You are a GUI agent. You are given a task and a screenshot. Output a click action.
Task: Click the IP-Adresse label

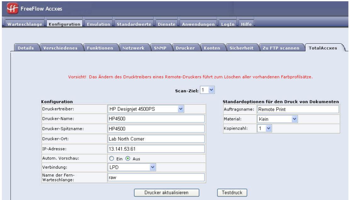click(54, 149)
